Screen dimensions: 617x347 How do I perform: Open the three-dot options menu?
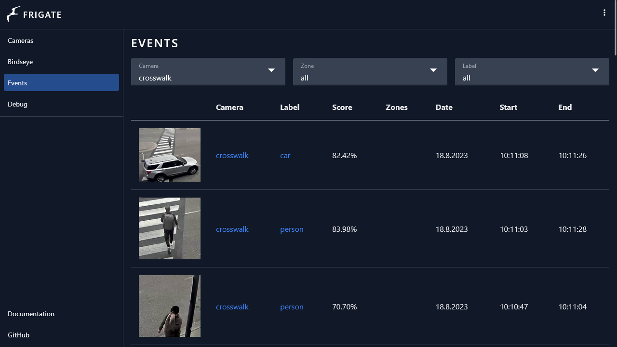coord(604,13)
